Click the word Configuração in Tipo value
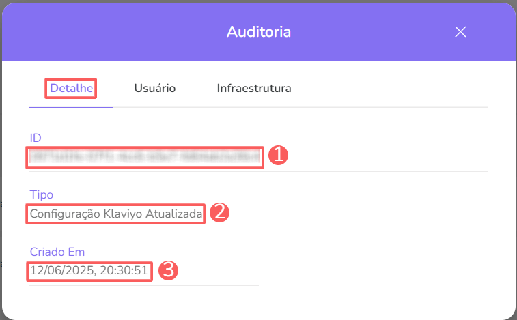This screenshot has height=320, width=517. (65, 214)
